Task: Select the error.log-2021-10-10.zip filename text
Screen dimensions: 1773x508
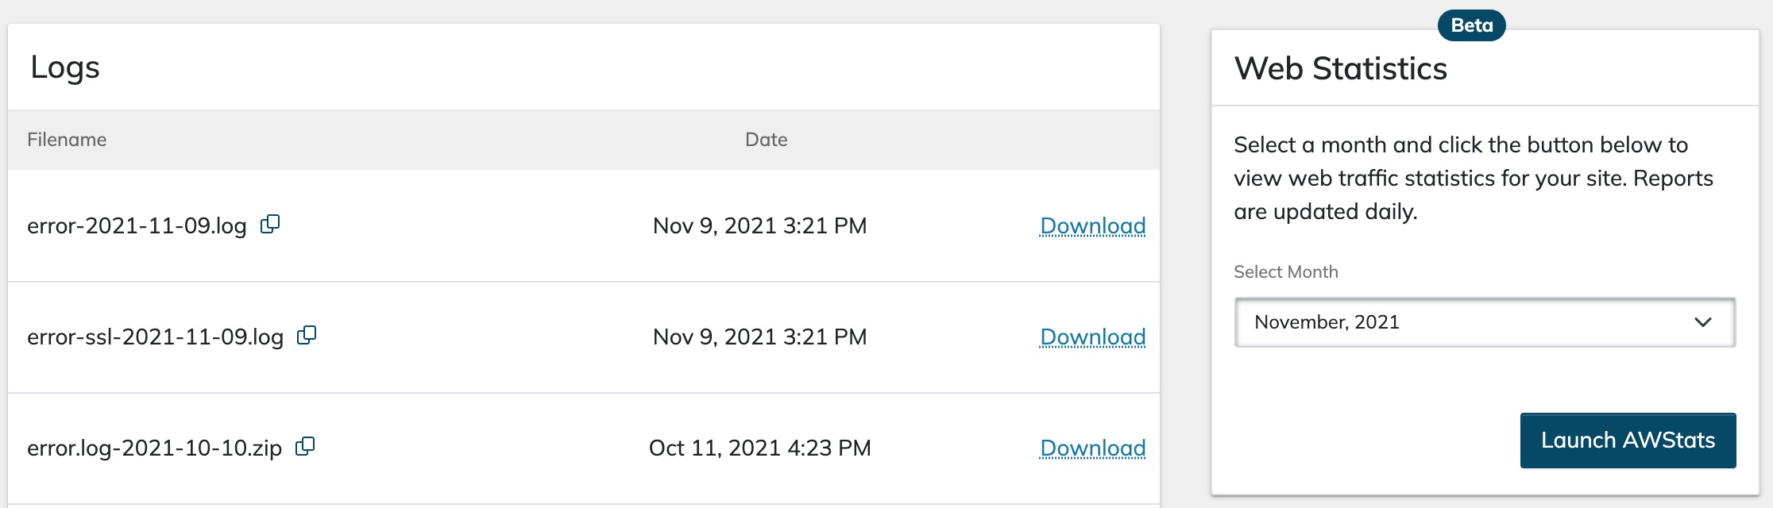Action: coord(154,448)
